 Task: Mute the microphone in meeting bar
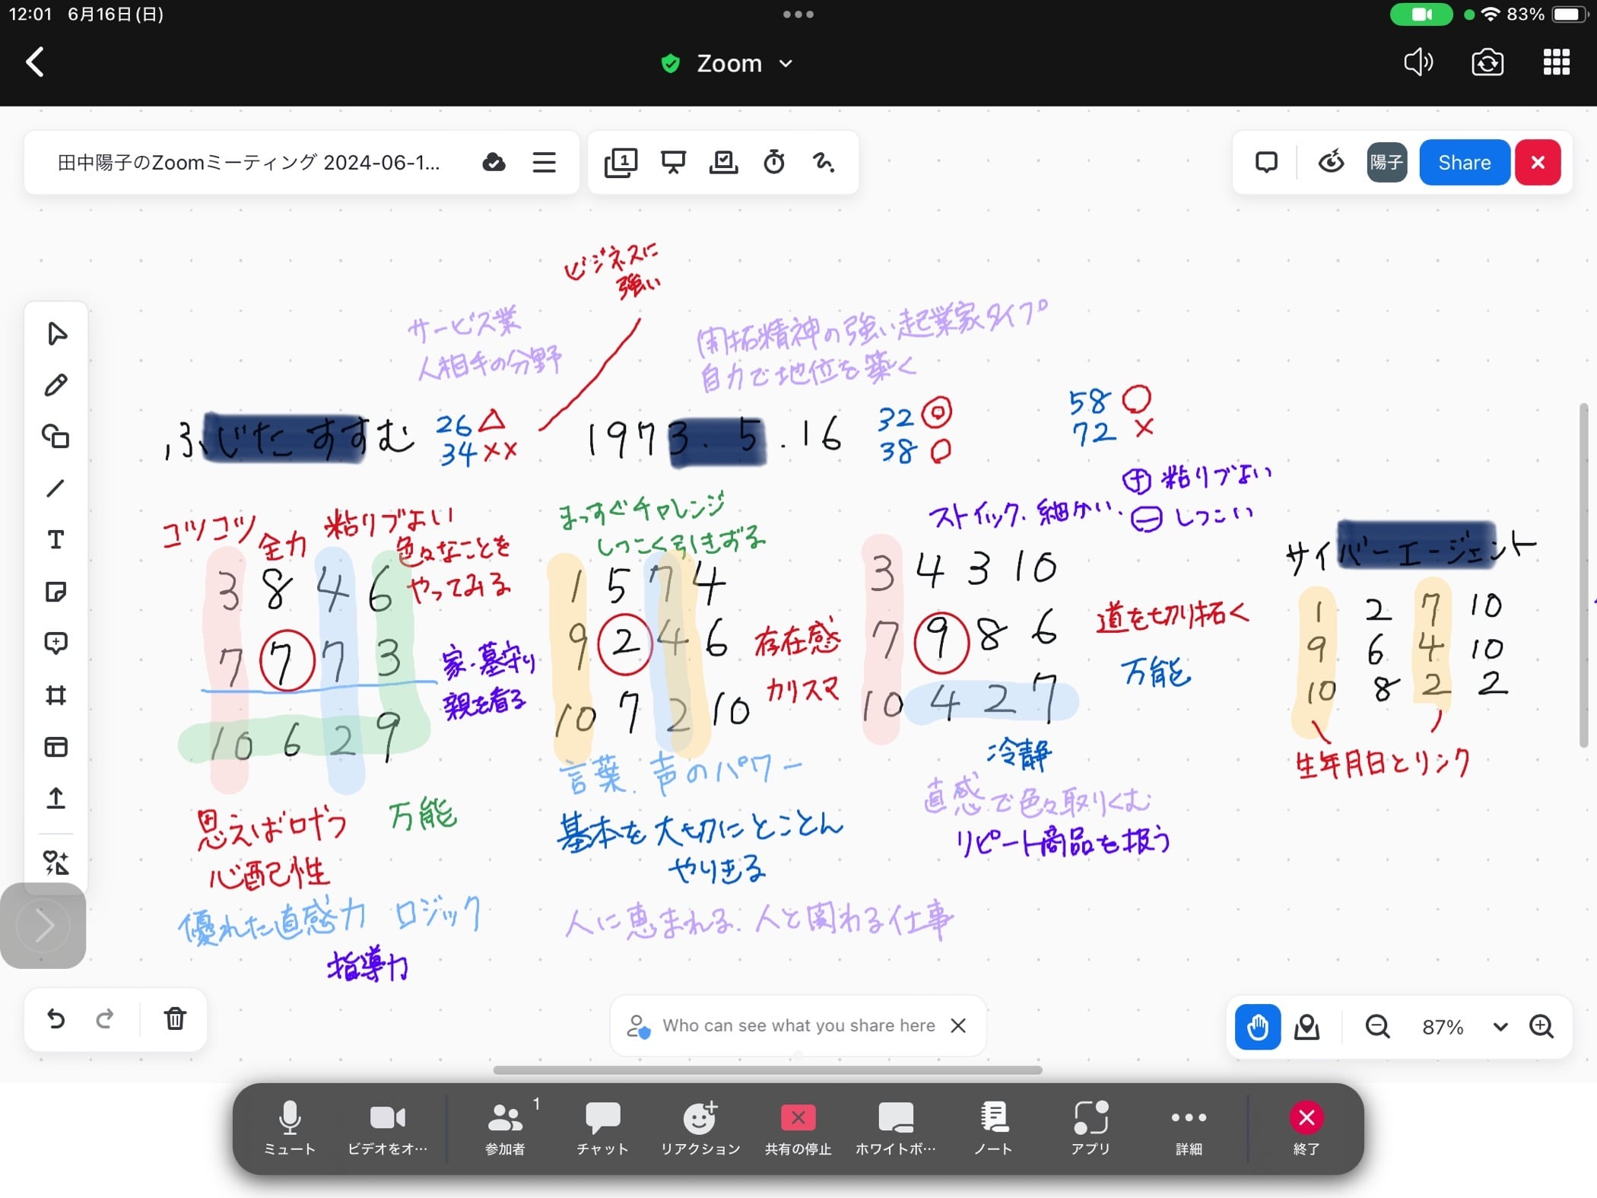(289, 1126)
